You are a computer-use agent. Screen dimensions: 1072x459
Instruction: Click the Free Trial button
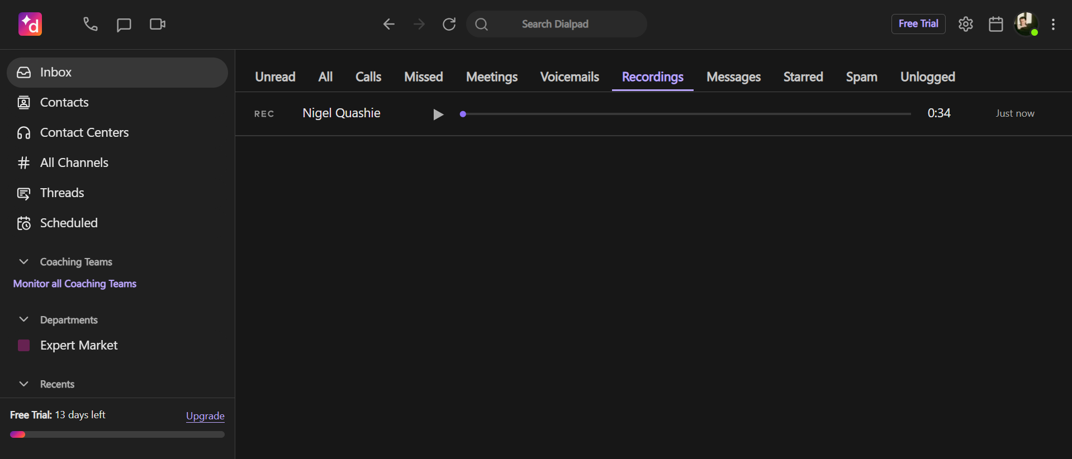click(918, 24)
